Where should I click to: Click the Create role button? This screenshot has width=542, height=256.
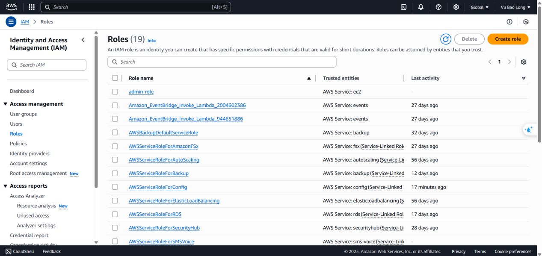[508, 39]
